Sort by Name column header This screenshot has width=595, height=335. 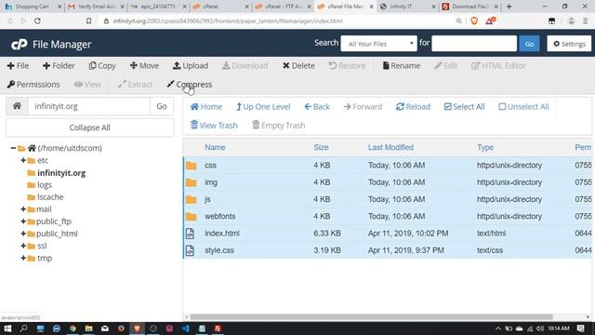tap(215, 147)
